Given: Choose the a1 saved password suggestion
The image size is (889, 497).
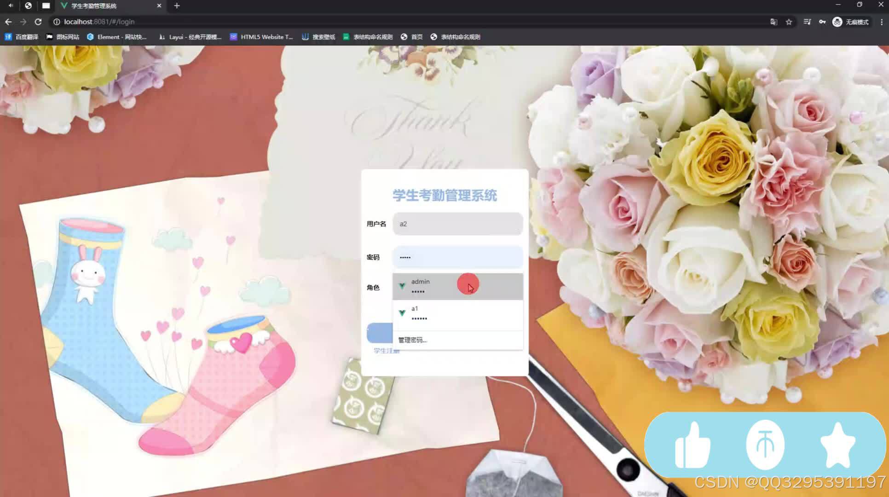Looking at the screenshot, I should 457,313.
